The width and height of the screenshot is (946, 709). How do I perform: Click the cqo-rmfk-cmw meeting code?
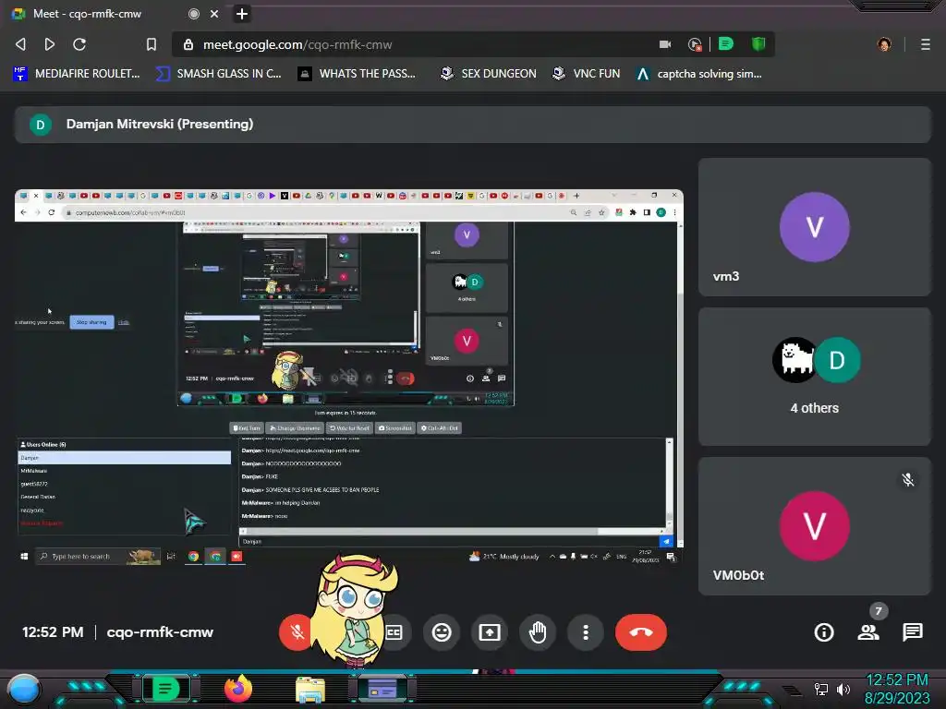160,631
